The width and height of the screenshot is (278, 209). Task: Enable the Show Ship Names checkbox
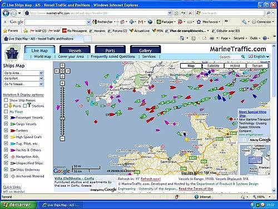(x=6, y=100)
